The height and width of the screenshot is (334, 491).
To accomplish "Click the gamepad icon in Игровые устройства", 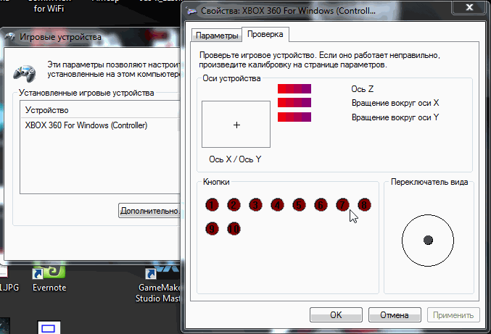I will point(25,73).
